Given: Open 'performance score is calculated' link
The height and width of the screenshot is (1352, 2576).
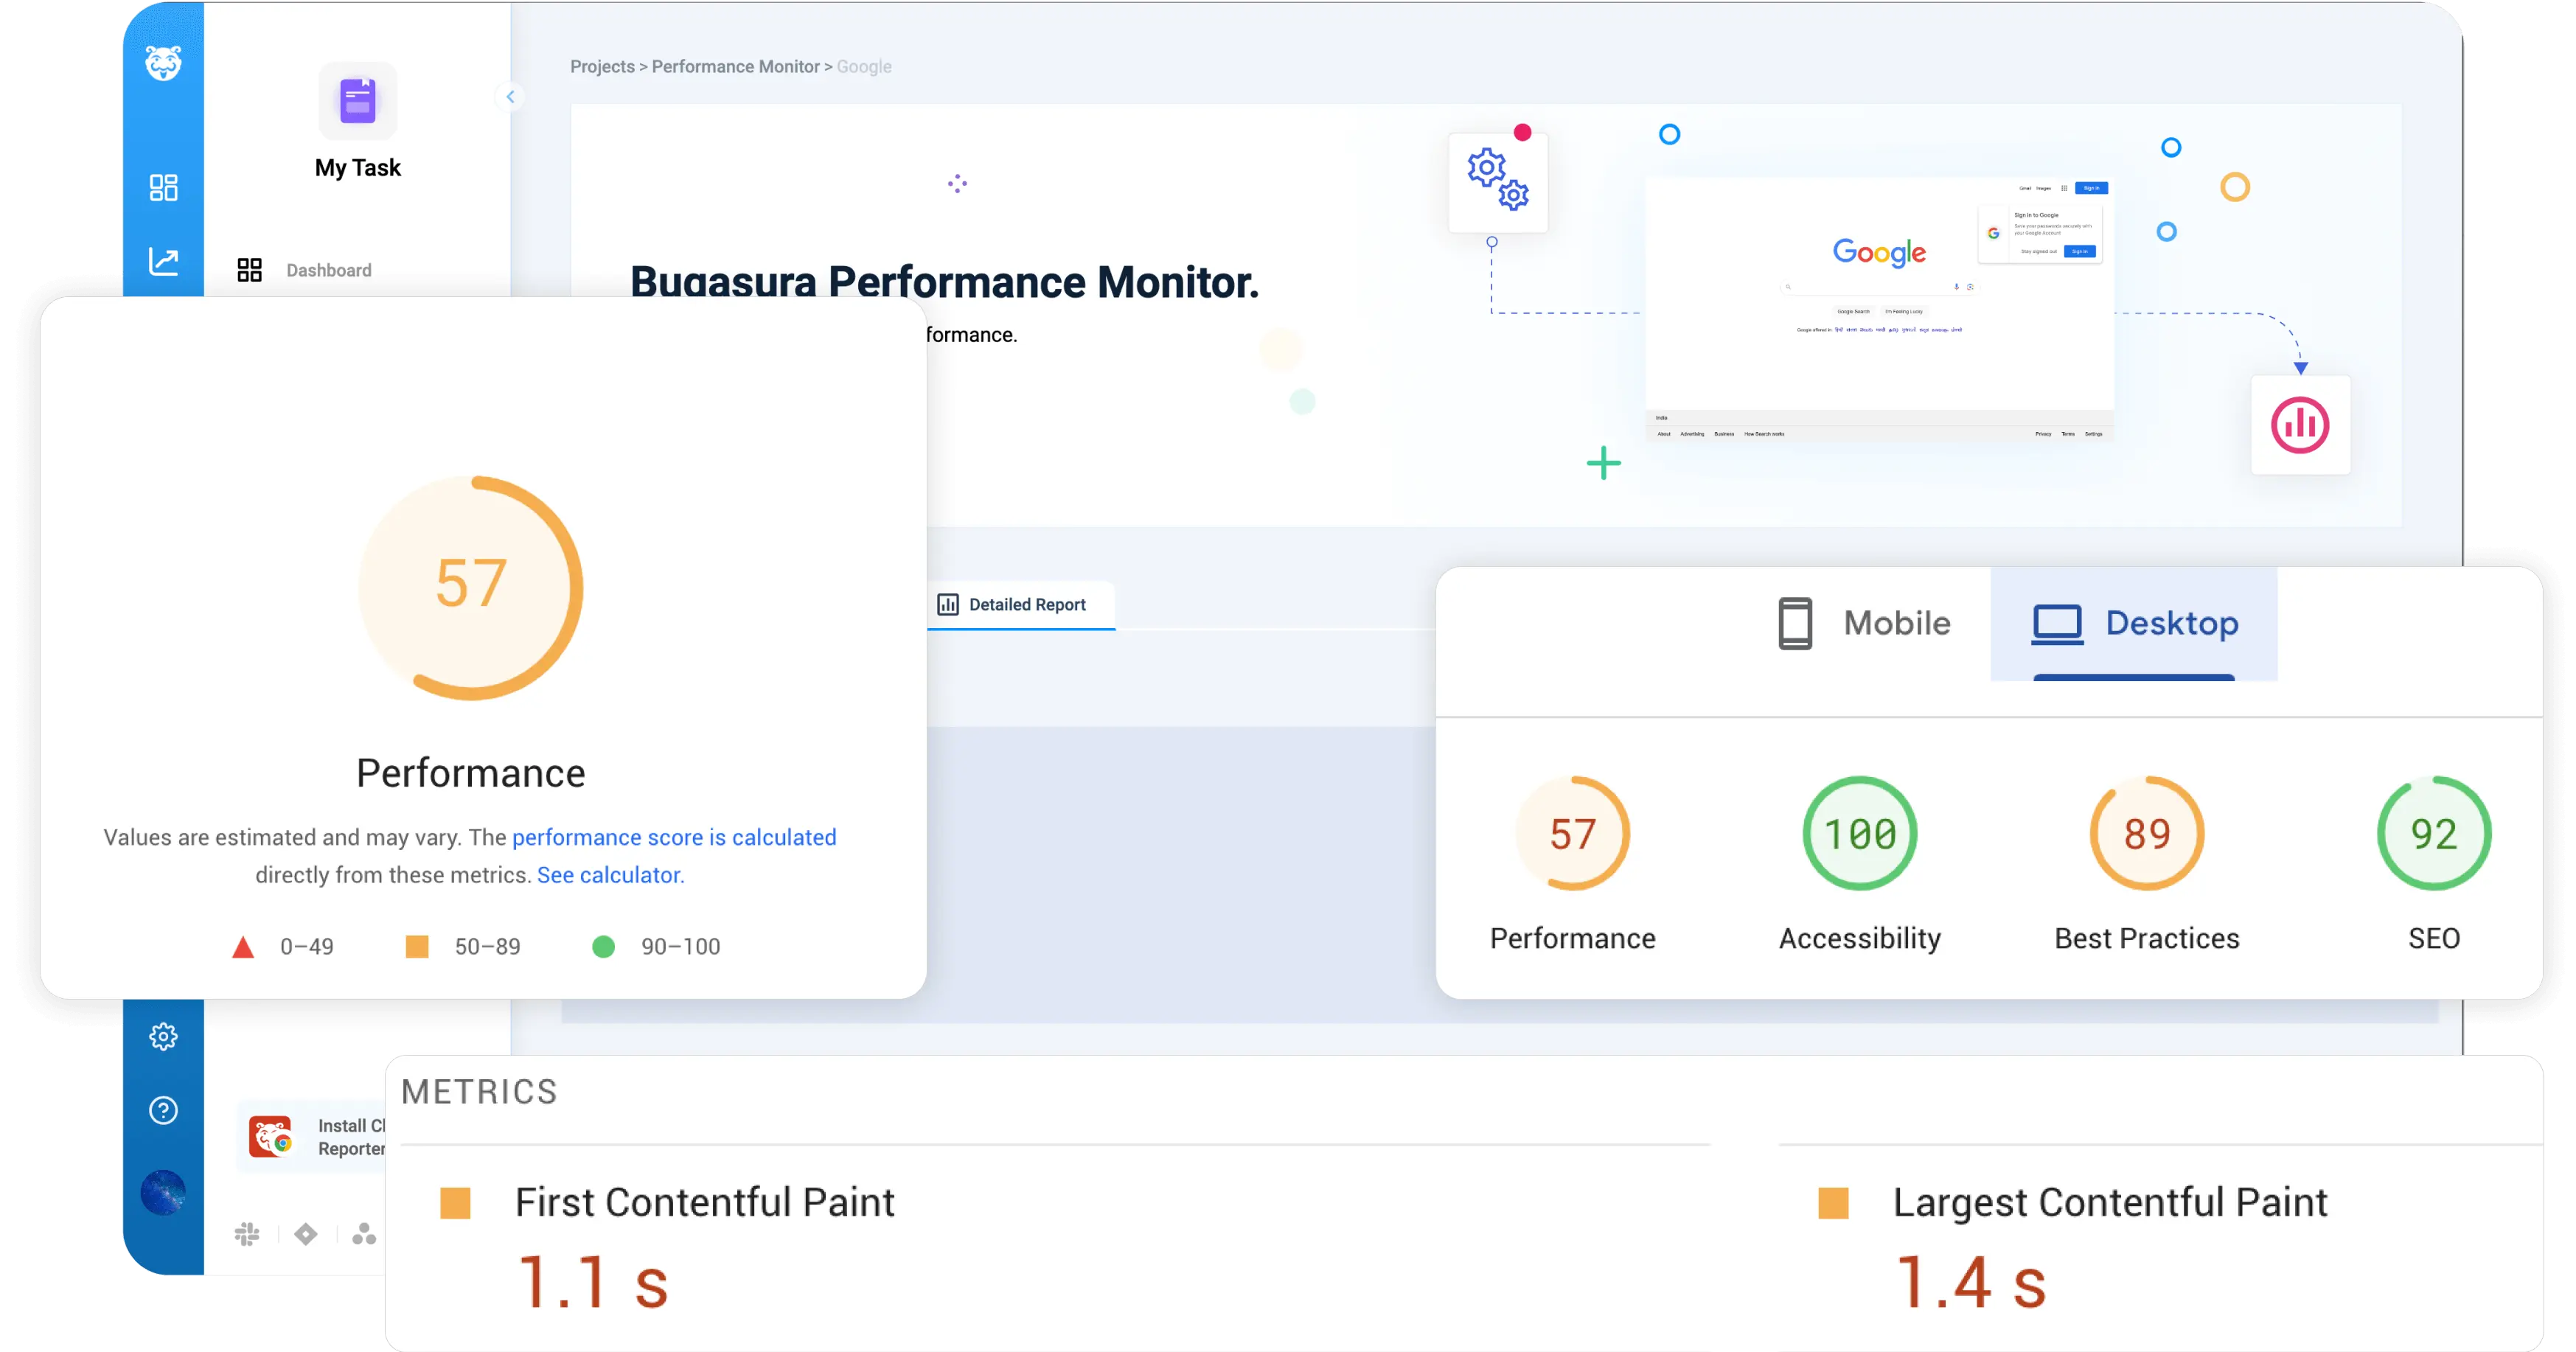Looking at the screenshot, I should 674,837.
